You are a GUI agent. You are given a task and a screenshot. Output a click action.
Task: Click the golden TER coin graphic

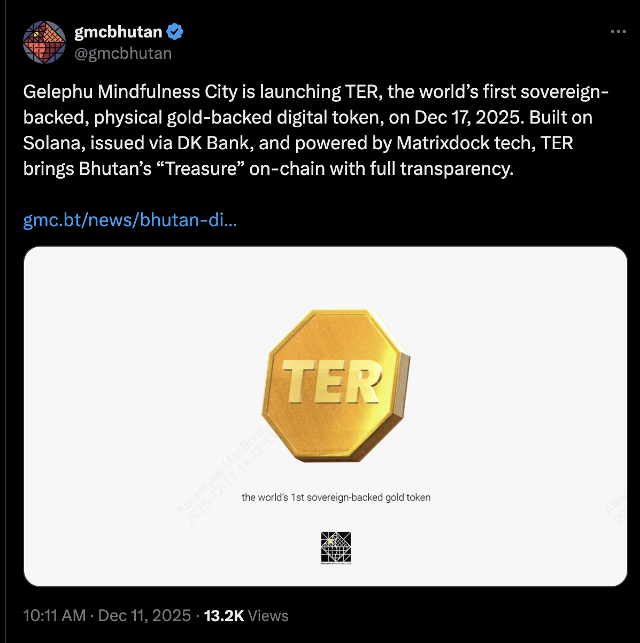click(x=333, y=385)
